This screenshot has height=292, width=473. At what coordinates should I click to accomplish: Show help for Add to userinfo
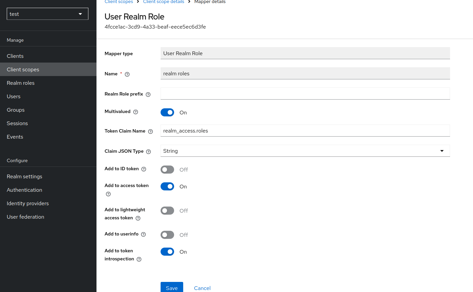tap(143, 234)
